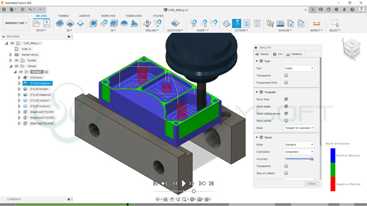Screen dimensions: 367x206
Task: Select the Multi-Axis Swarf tool icon
Action: click(x=175, y=23)
